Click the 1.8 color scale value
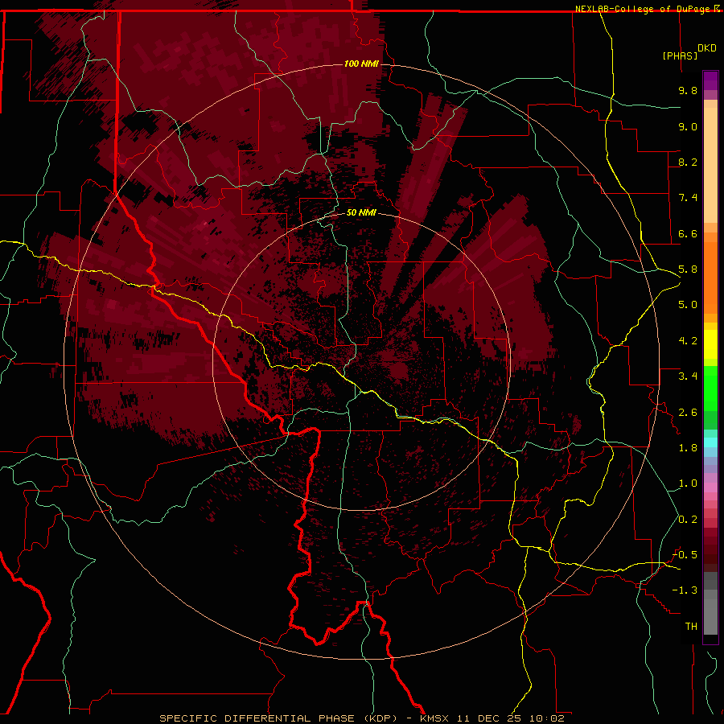This screenshot has width=724, height=724. (x=688, y=448)
